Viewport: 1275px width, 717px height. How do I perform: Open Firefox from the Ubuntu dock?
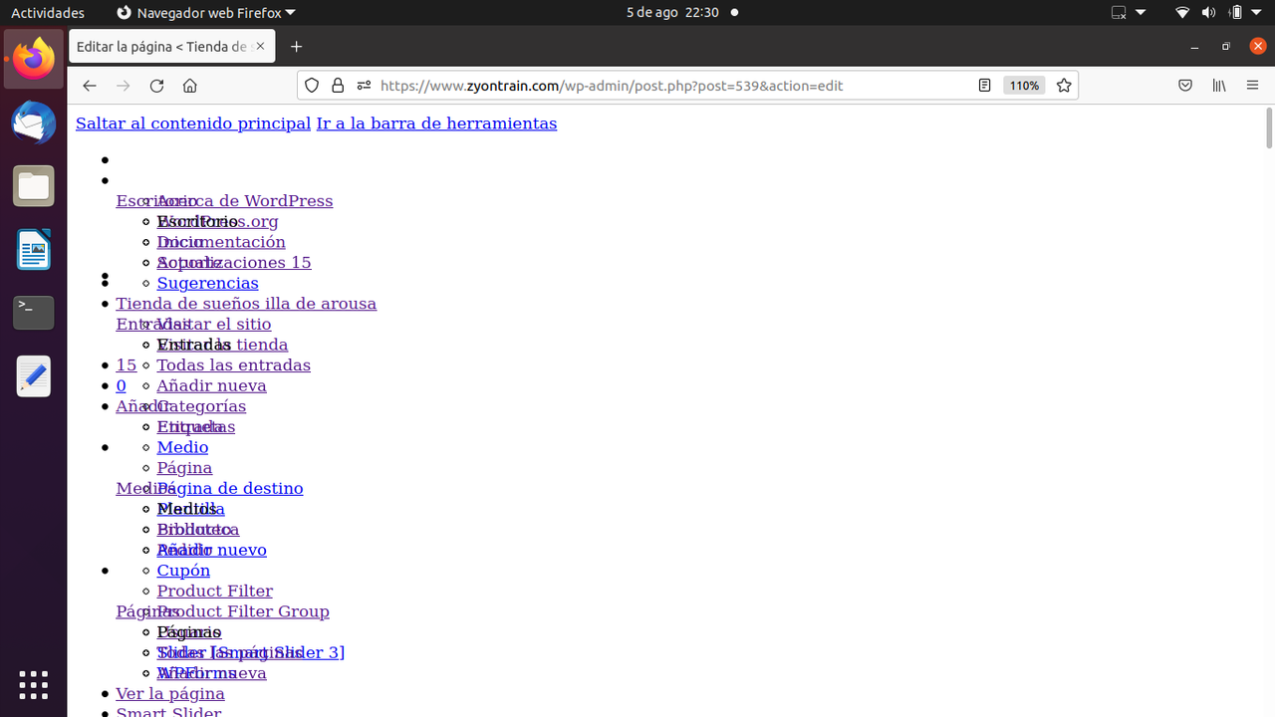pyautogui.click(x=34, y=60)
